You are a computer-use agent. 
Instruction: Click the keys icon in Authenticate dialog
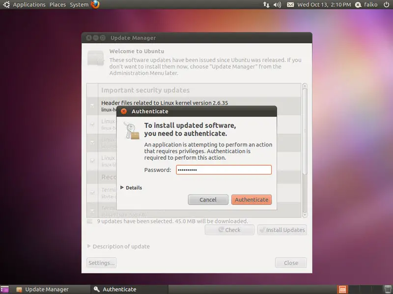(x=132, y=130)
